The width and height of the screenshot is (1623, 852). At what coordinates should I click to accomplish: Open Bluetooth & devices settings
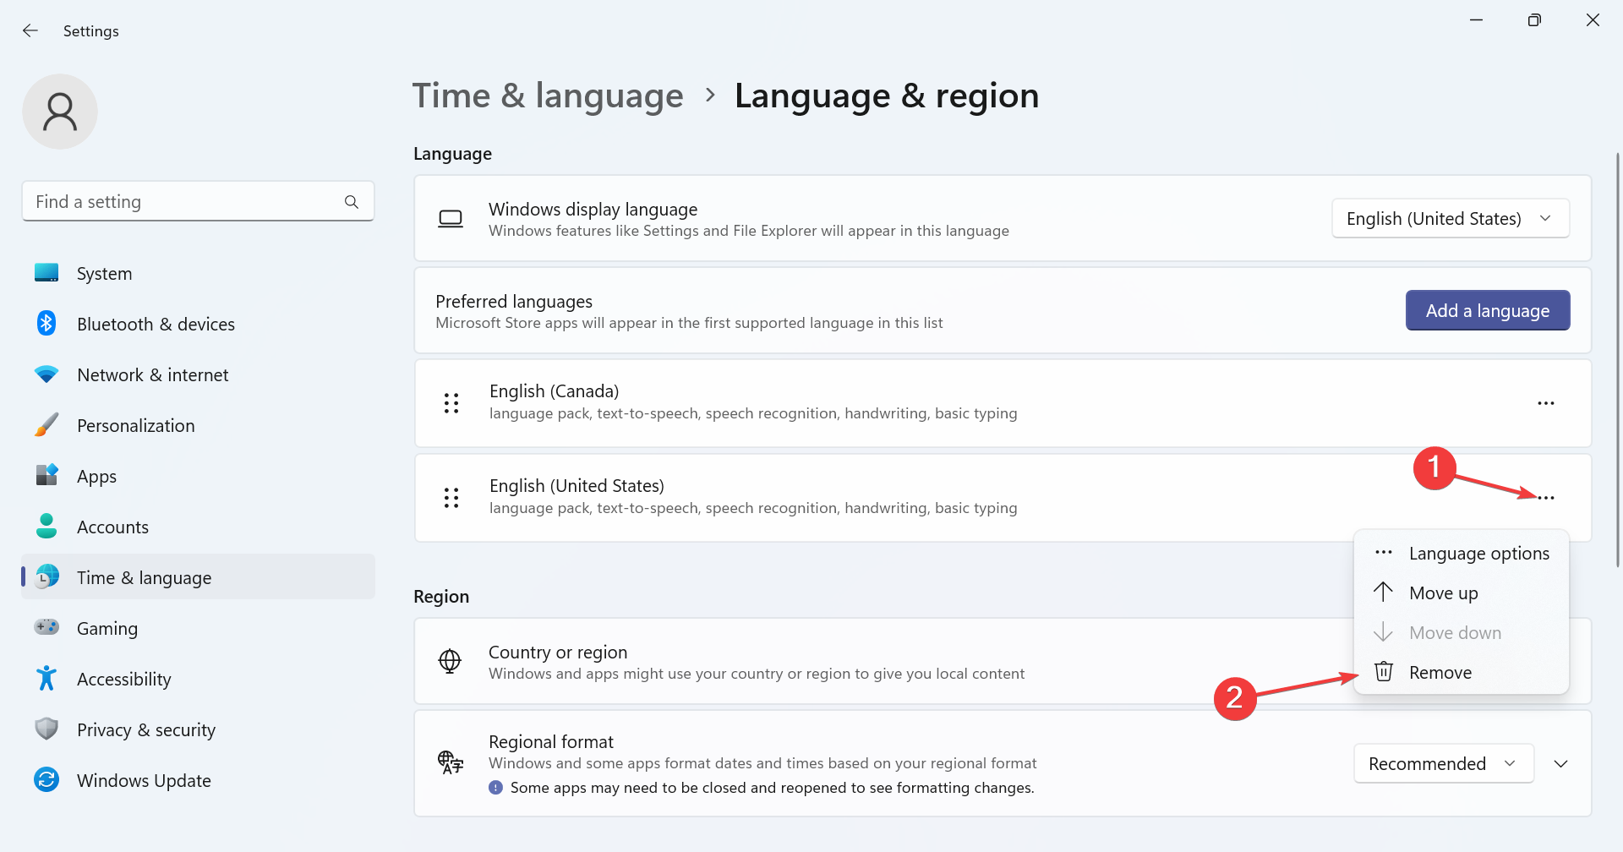198,324
